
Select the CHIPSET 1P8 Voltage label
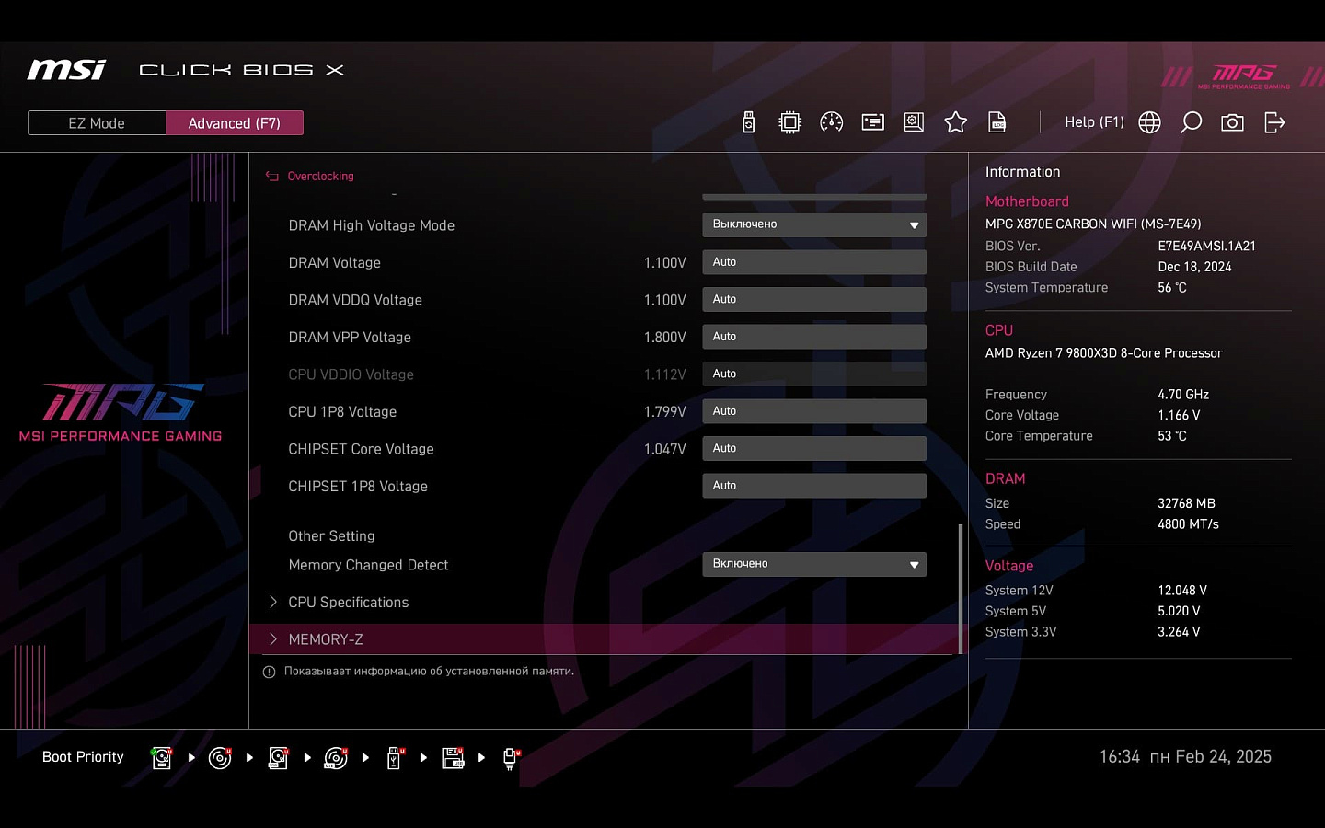click(x=358, y=487)
